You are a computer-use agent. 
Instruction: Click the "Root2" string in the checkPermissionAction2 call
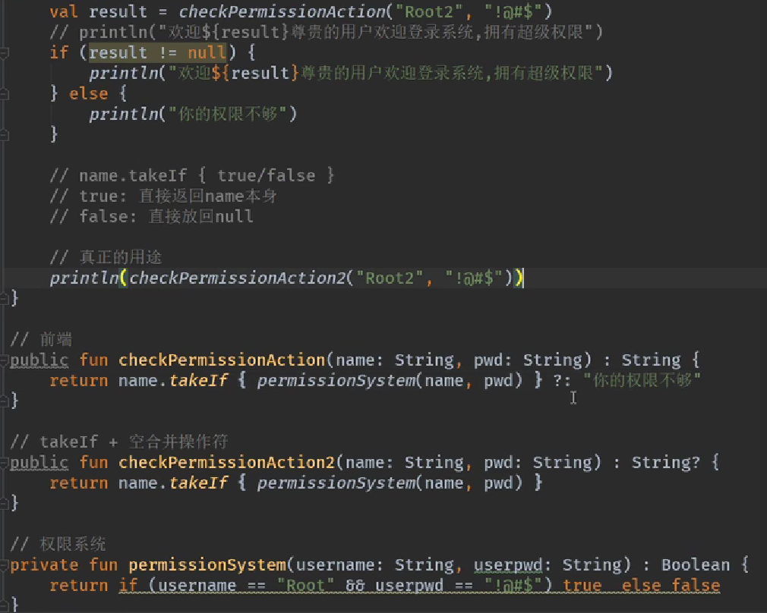click(390, 278)
